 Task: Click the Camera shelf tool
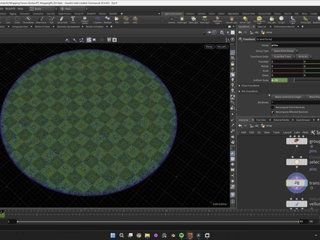coord(172,20)
